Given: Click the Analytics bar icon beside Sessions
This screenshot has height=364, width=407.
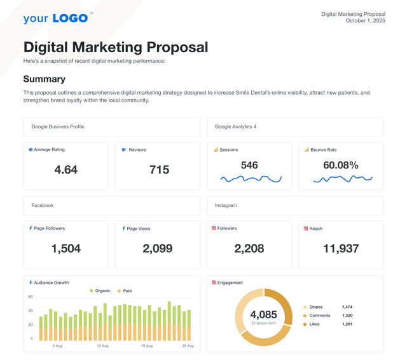Looking at the screenshot, I should [216, 150].
